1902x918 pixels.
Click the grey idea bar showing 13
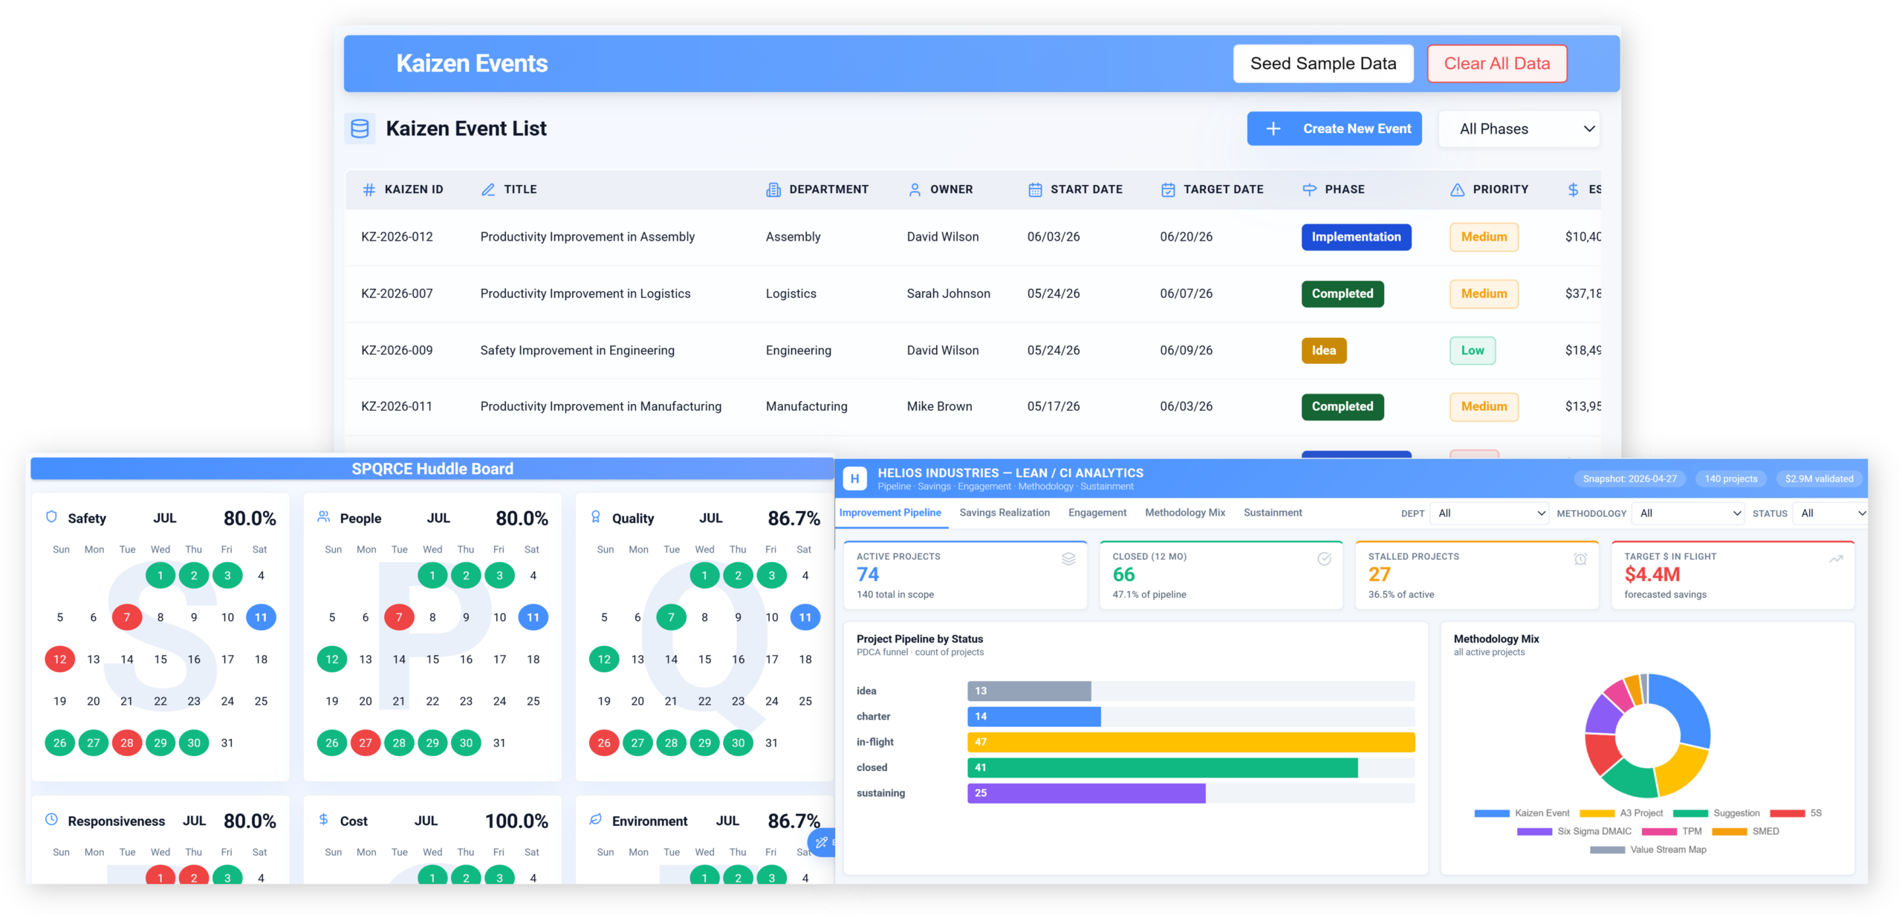[1029, 691]
